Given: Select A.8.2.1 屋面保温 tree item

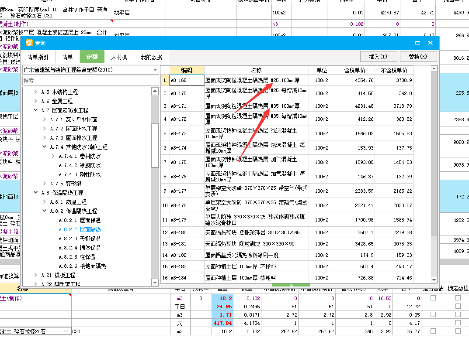Looking at the screenshot, I should pos(80,220).
